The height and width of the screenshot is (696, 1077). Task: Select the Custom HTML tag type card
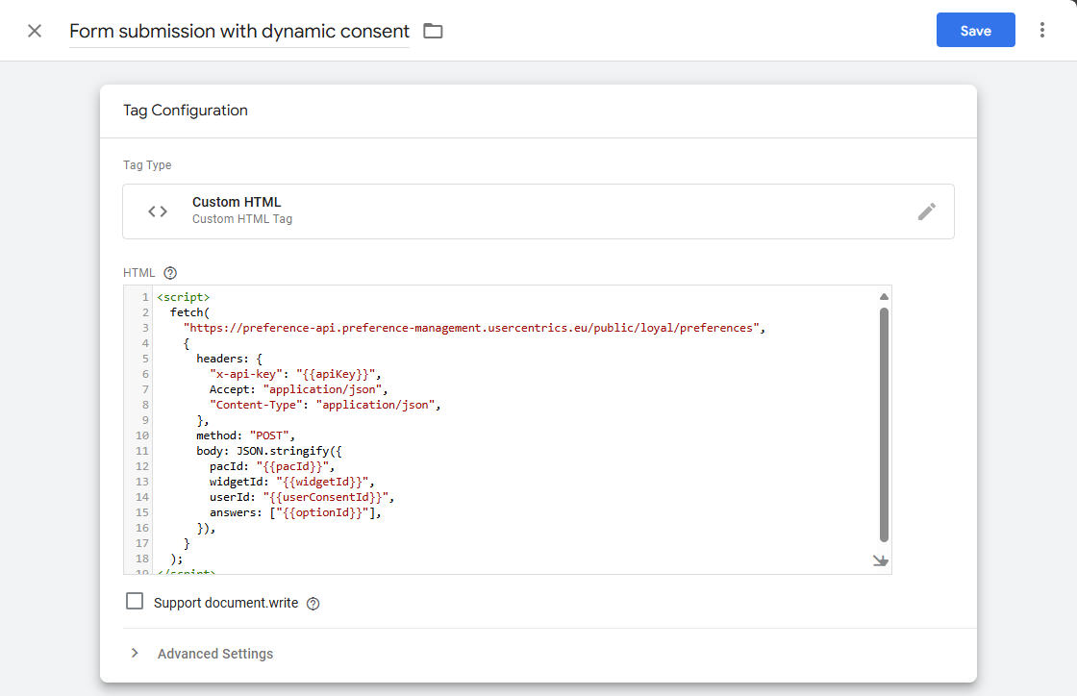(x=538, y=211)
